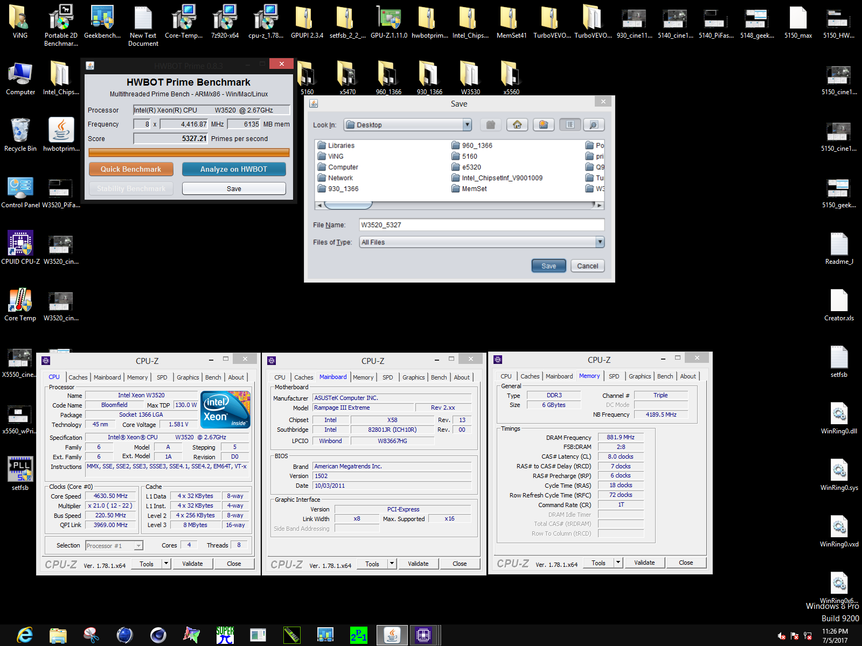
Task: Expand the Files of Type dropdown
Action: (600, 242)
